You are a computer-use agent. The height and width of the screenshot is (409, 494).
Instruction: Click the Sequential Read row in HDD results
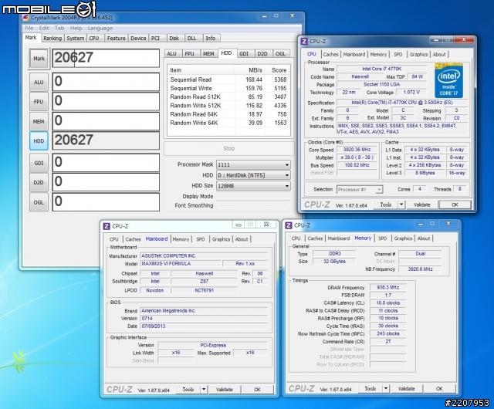pyautogui.click(x=228, y=79)
